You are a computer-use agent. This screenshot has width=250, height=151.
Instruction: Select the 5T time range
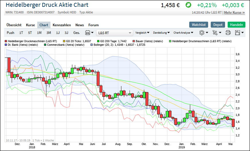[x=30, y=33]
